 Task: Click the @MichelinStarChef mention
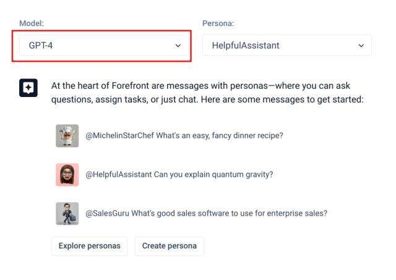pyautogui.click(x=119, y=136)
